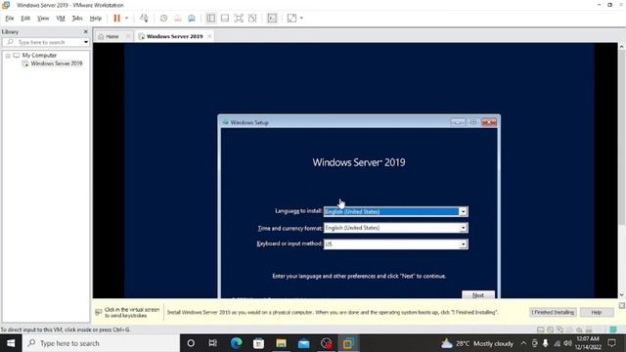
Task: Open the Edit menu
Action: point(25,18)
